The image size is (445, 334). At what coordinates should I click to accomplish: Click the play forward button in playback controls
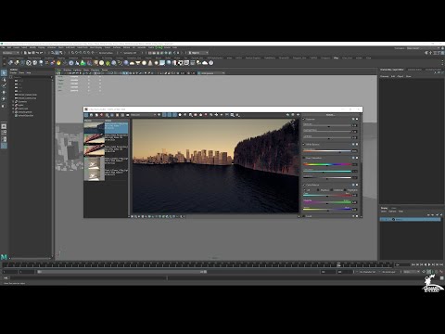[x=429, y=264]
